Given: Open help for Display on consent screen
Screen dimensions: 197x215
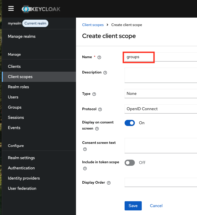Looking at the screenshot, I should coord(97,129).
